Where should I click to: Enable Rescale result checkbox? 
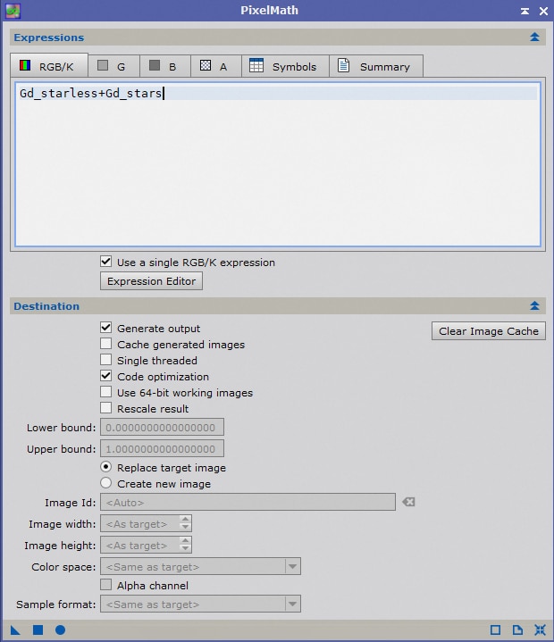coord(105,408)
